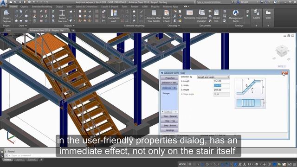Open Management Tools
297x167 pixels.
[x=235, y=16]
